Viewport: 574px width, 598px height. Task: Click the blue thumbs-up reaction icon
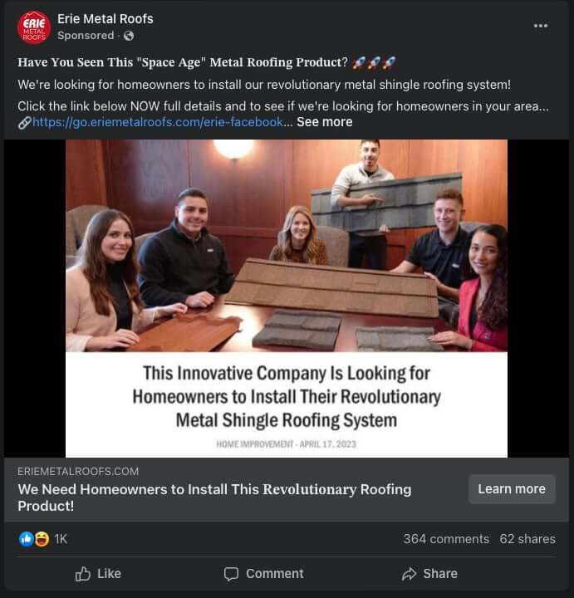click(x=26, y=539)
